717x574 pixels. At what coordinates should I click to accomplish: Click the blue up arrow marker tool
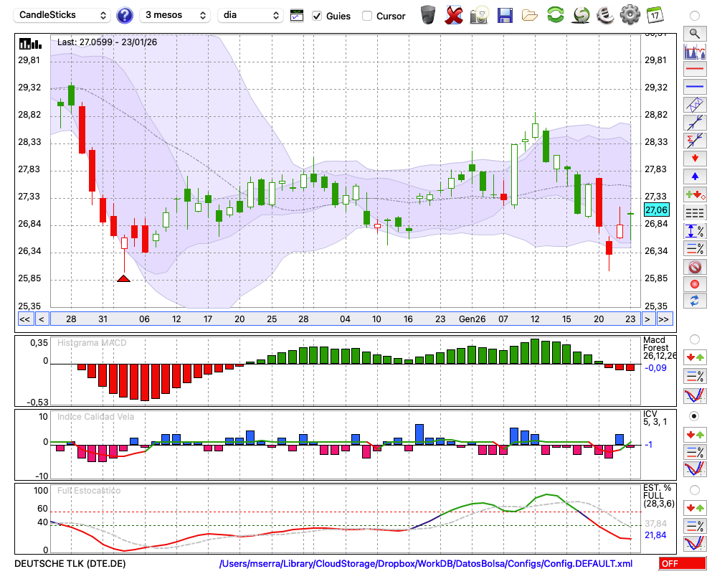(x=695, y=177)
